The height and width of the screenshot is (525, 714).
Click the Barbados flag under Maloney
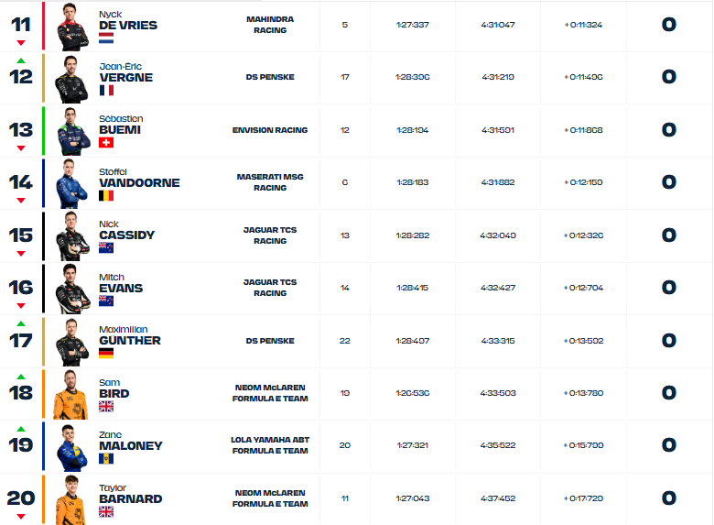(106, 458)
